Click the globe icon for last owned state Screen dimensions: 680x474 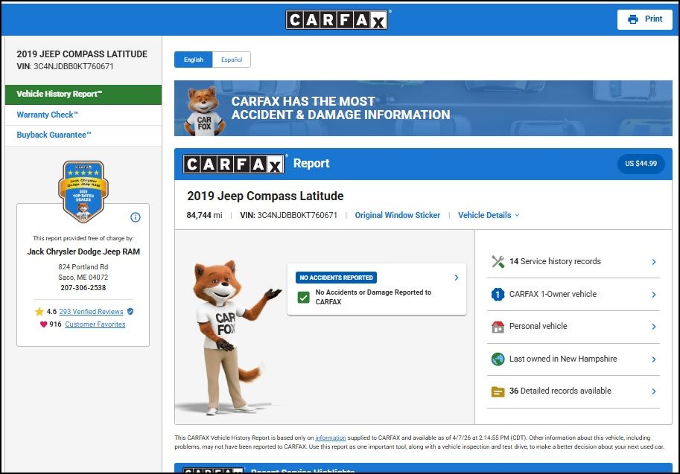[498, 359]
